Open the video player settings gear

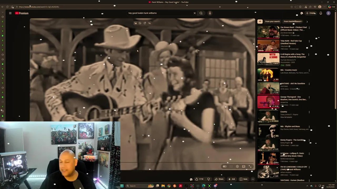[237, 166]
